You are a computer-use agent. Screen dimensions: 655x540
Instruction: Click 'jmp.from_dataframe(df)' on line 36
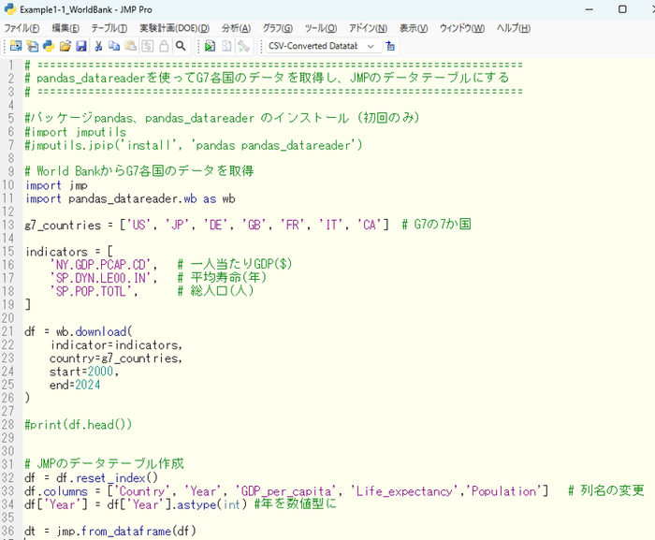click(126, 532)
